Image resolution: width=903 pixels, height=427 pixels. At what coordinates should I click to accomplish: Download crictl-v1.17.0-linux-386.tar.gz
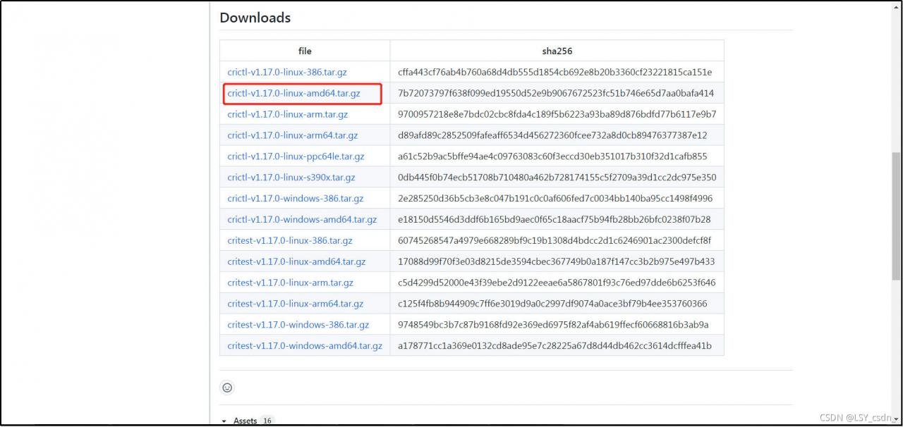pyautogui.click(x=287, y=72)
